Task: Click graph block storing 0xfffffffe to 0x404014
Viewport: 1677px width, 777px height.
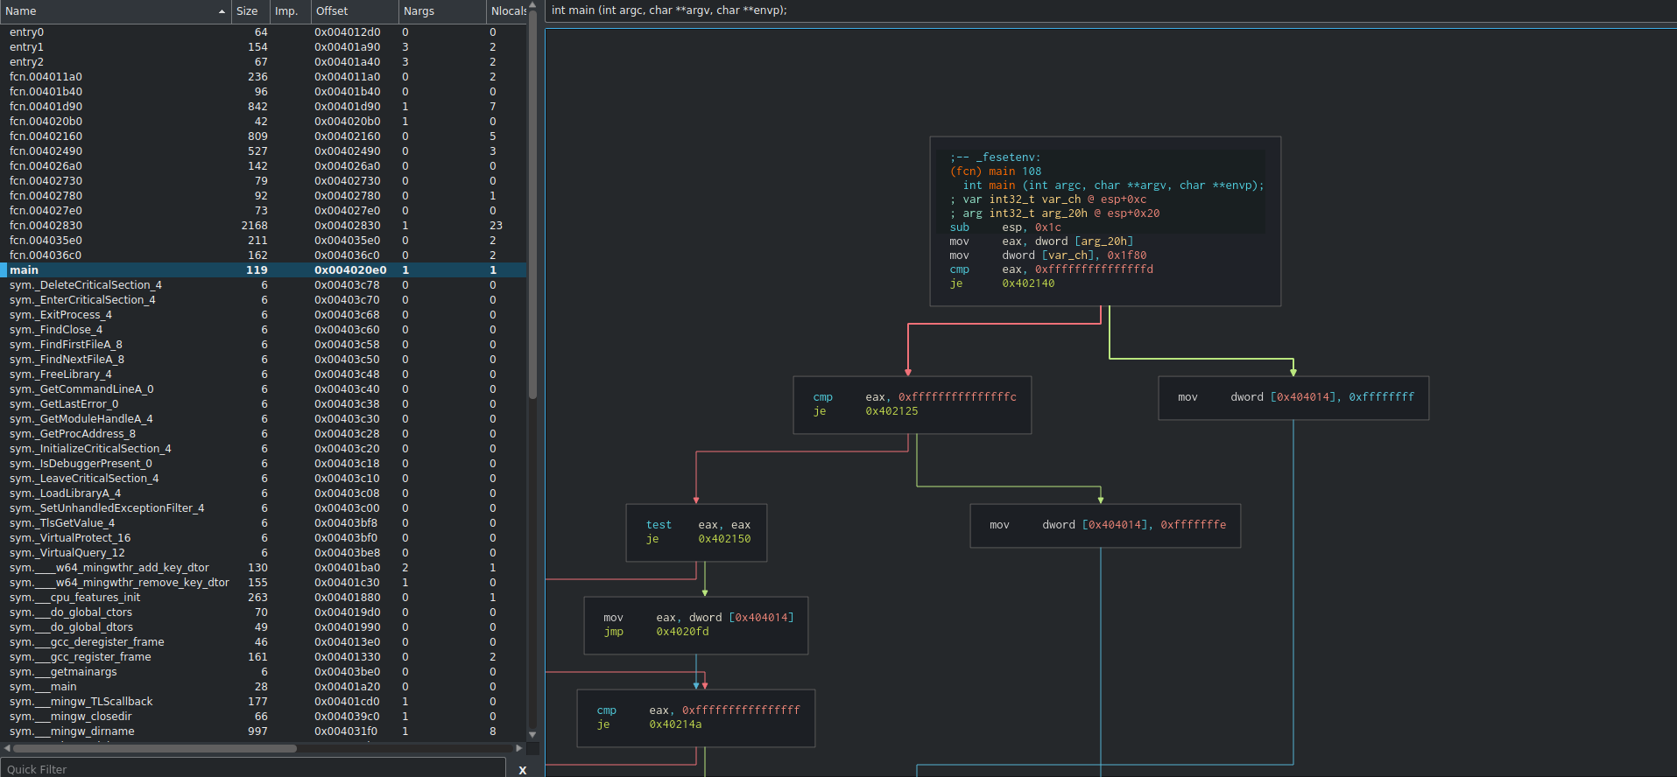Action: (1105, 526)
